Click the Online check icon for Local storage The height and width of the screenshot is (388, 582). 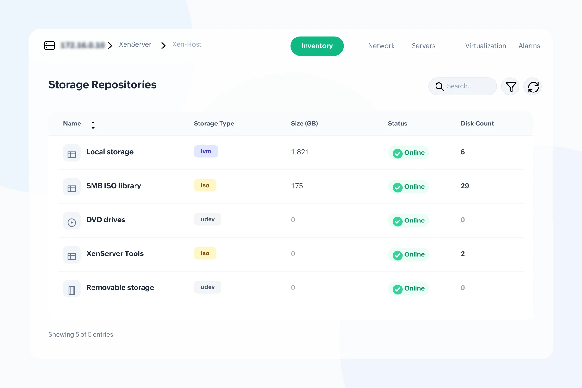[398, 153]
